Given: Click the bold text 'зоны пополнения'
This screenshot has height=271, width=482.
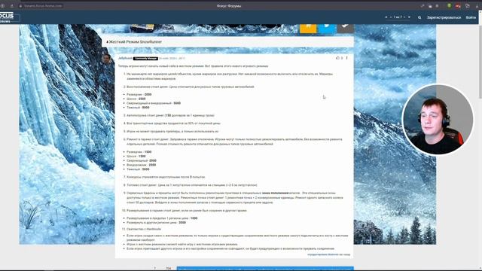Looking at the screenshot, I should pyautogui.click(x=275, y=193).
